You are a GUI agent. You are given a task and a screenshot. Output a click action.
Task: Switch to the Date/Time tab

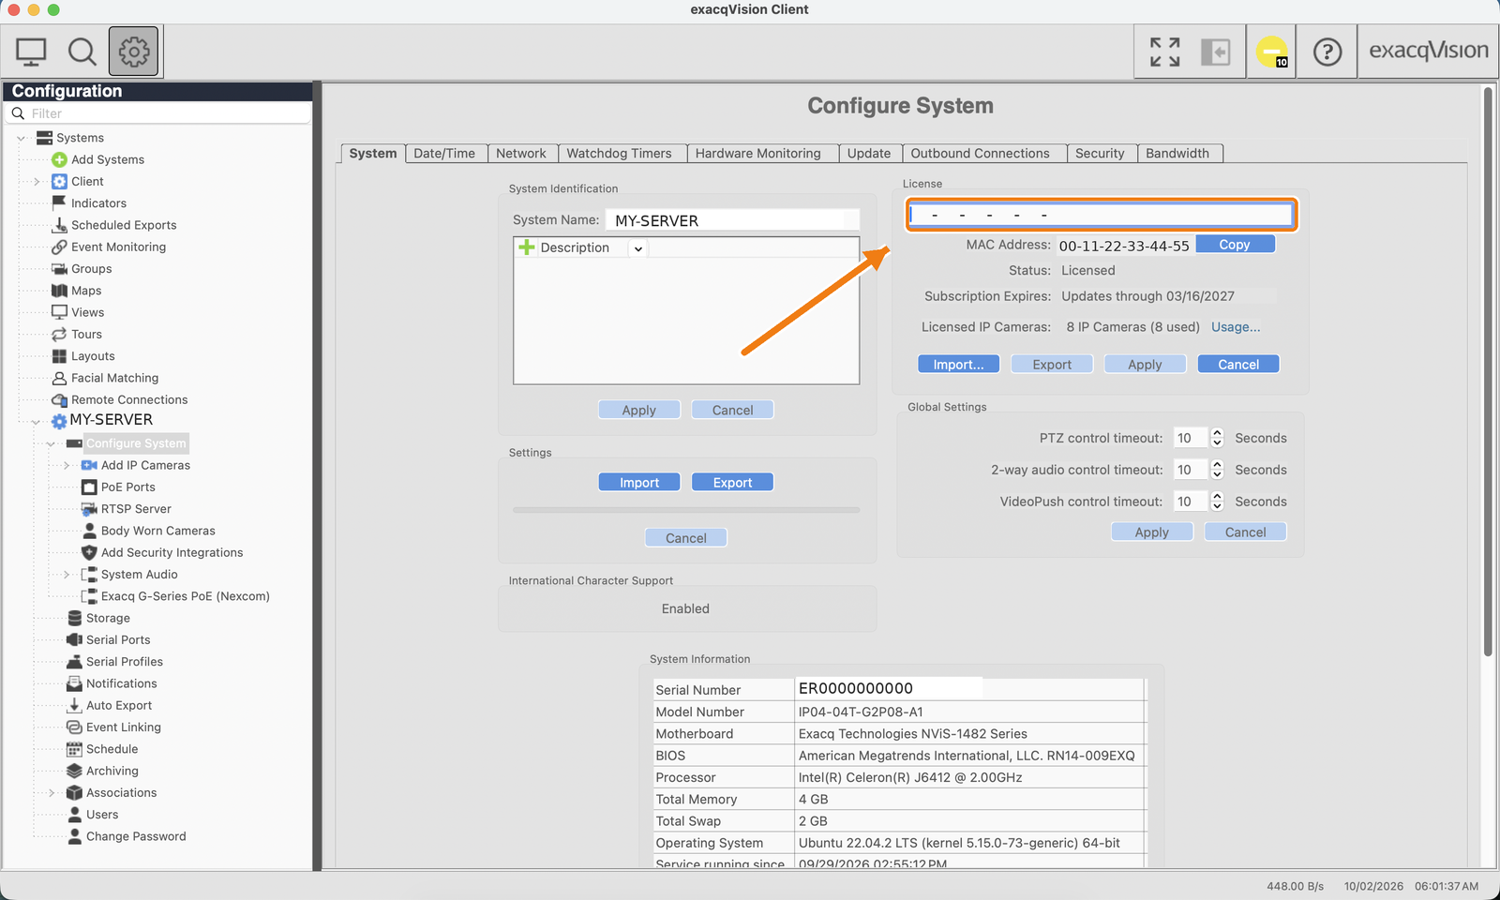[x=444, y=154]
